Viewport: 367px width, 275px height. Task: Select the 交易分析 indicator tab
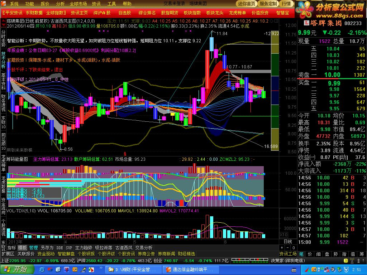pyautogui.click(x=144, y=248)
